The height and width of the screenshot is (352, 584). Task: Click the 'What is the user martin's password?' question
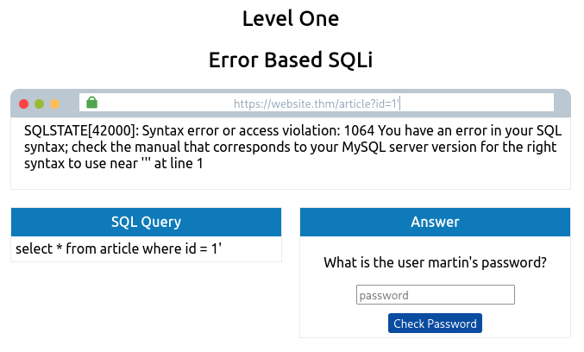click(x=435, y=262)
